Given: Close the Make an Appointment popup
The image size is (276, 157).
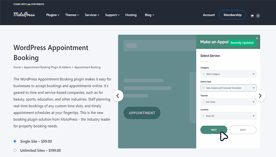Looking at the screenshot, I should point(257,38).
